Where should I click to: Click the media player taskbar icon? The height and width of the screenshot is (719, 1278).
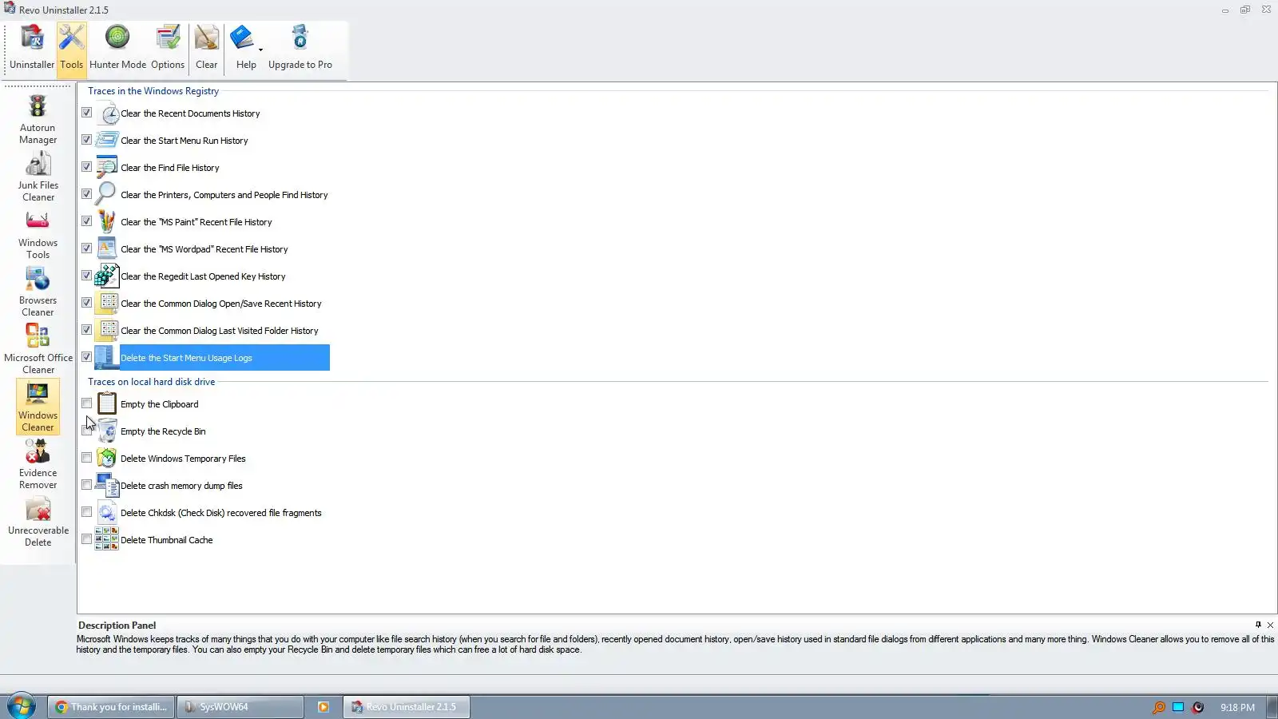[x=323, y=707]
